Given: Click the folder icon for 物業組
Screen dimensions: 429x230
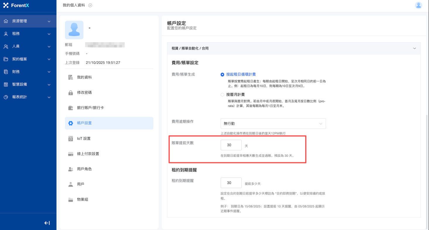Looking at the screenshot, I should point(71,200).
